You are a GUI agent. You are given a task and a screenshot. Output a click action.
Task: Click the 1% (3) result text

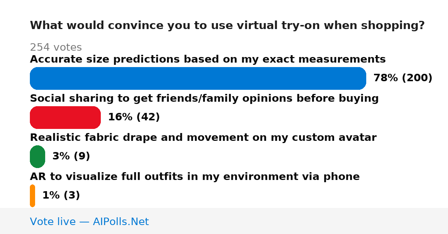pos(61,195)
